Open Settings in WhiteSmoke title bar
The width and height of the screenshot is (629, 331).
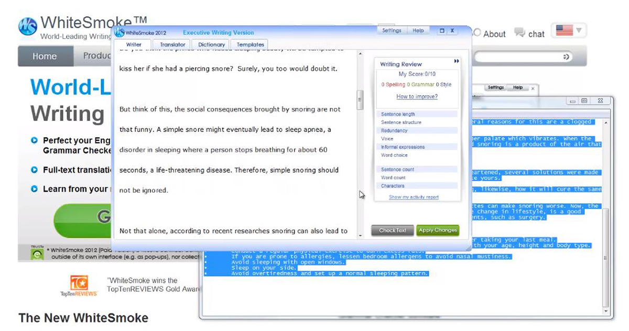[x=392, y=31]
